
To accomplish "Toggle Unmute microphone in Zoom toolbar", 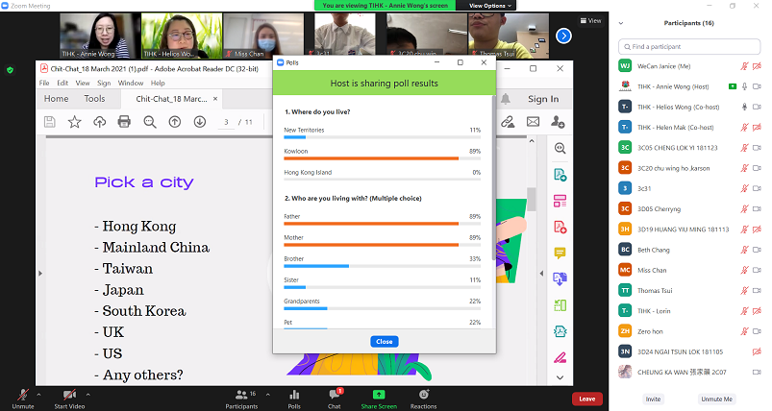I will point(21,396).
